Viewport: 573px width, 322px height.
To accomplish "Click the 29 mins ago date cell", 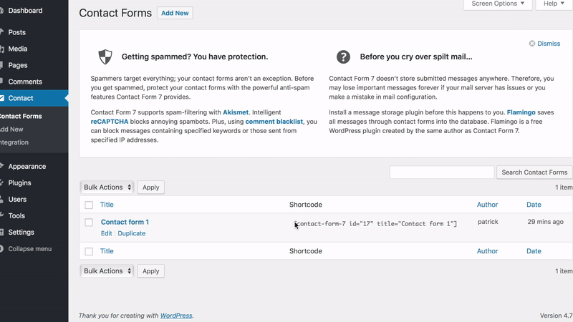I will [545, 222].
